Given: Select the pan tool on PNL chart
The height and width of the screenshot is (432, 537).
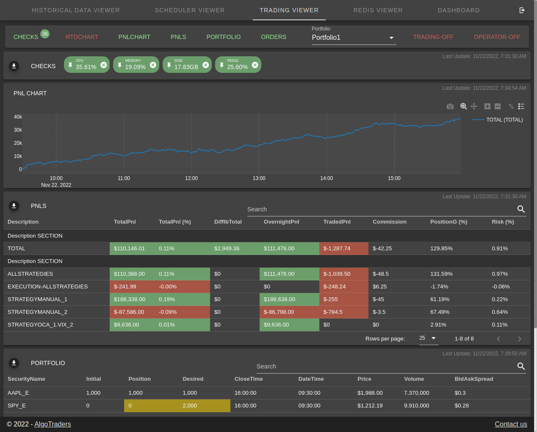Looking at the screenshot, I should click(474, 106).
